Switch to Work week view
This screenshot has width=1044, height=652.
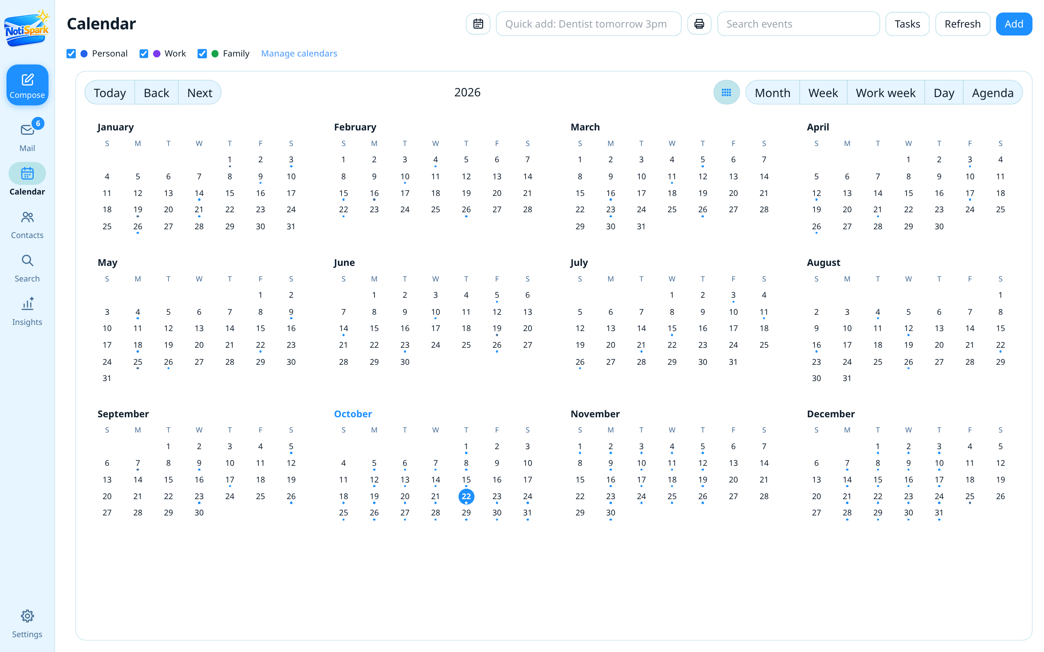[x=885, y=92]
